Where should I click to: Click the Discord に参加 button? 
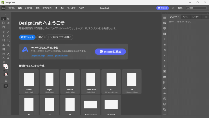tap(110, 52)
